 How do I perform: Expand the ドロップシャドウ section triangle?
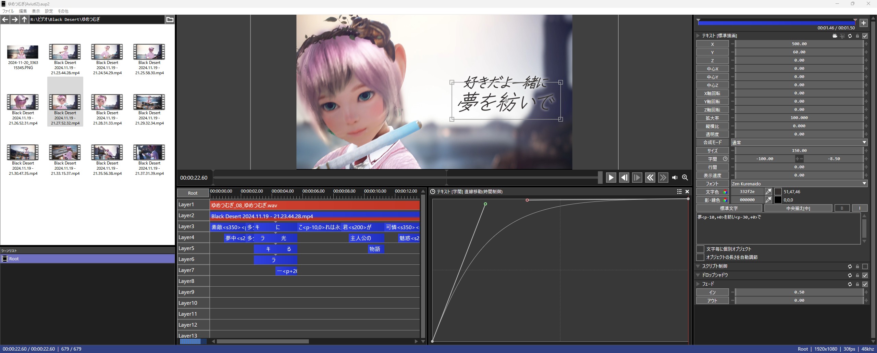698,275
